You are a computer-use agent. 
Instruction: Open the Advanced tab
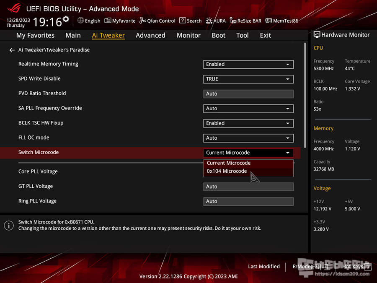pyautogui.click(x=150, y=35)
